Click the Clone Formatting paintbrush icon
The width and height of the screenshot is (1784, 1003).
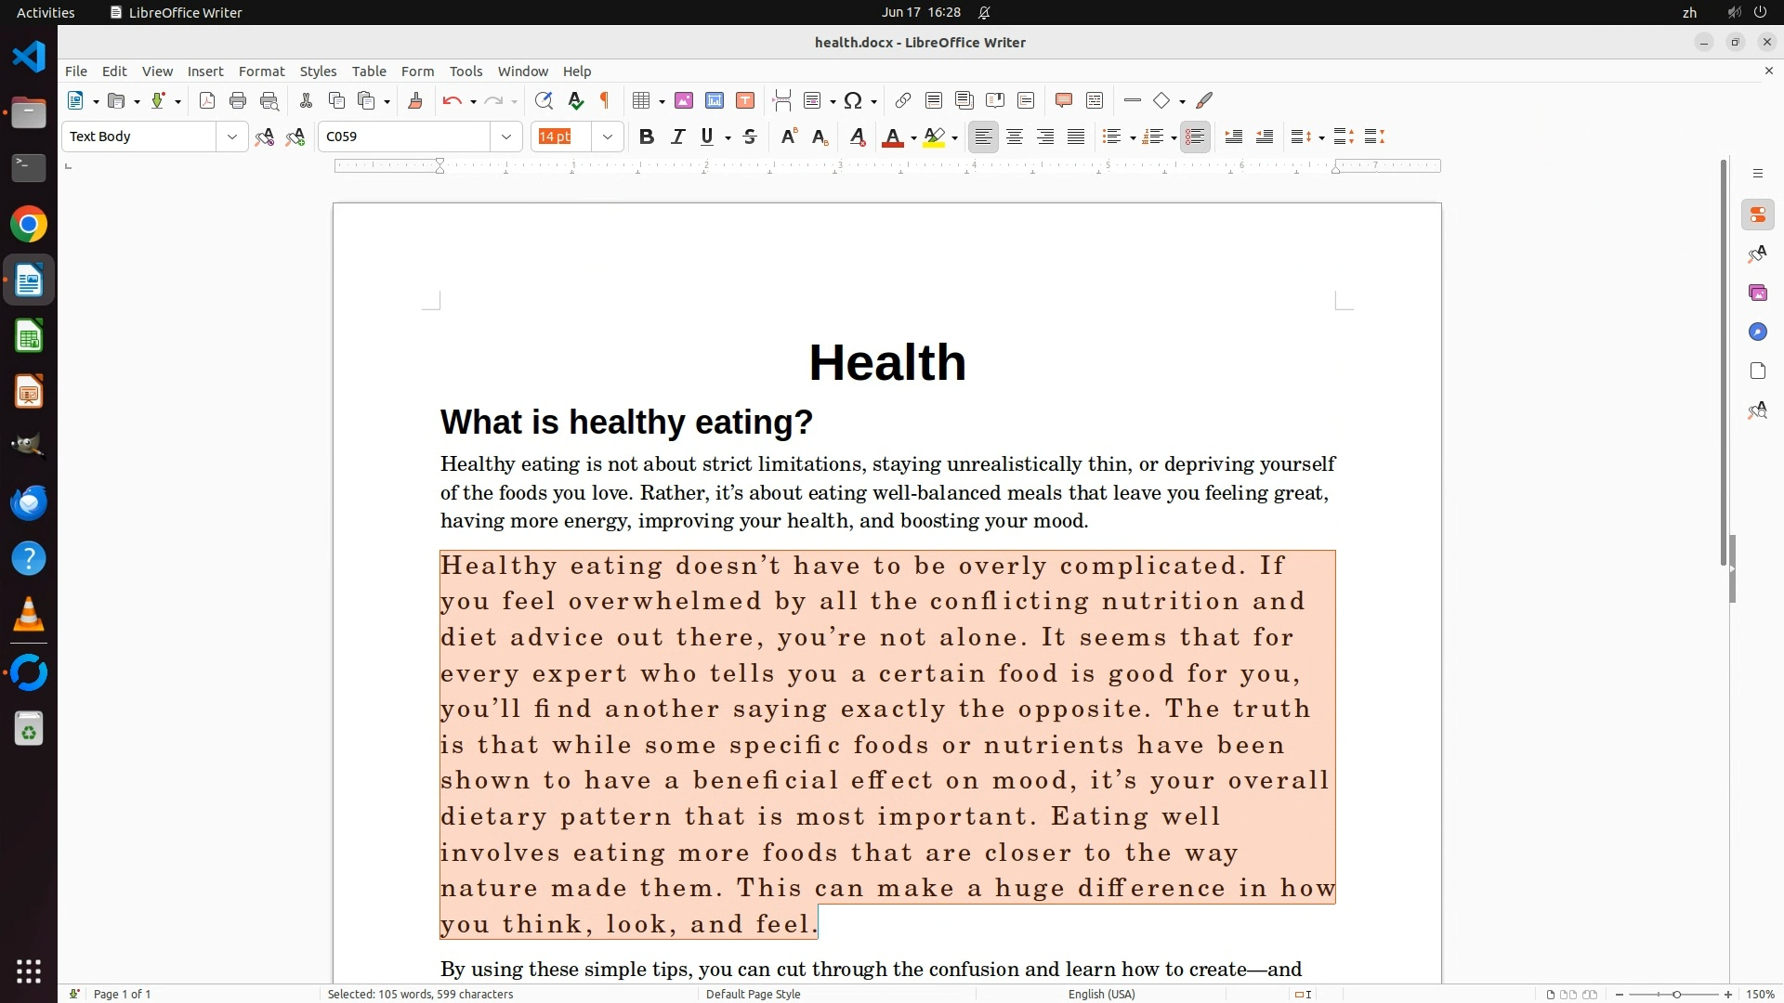pos(415,101)
